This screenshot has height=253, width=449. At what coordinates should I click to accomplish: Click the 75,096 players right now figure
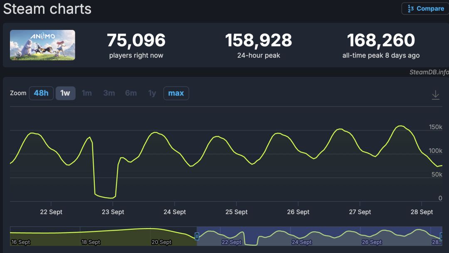pyautogui.click(x=136, y=40)
